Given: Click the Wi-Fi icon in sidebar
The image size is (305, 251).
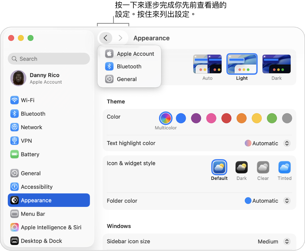Looking at the screenshot, I should [x=14, y=100].
